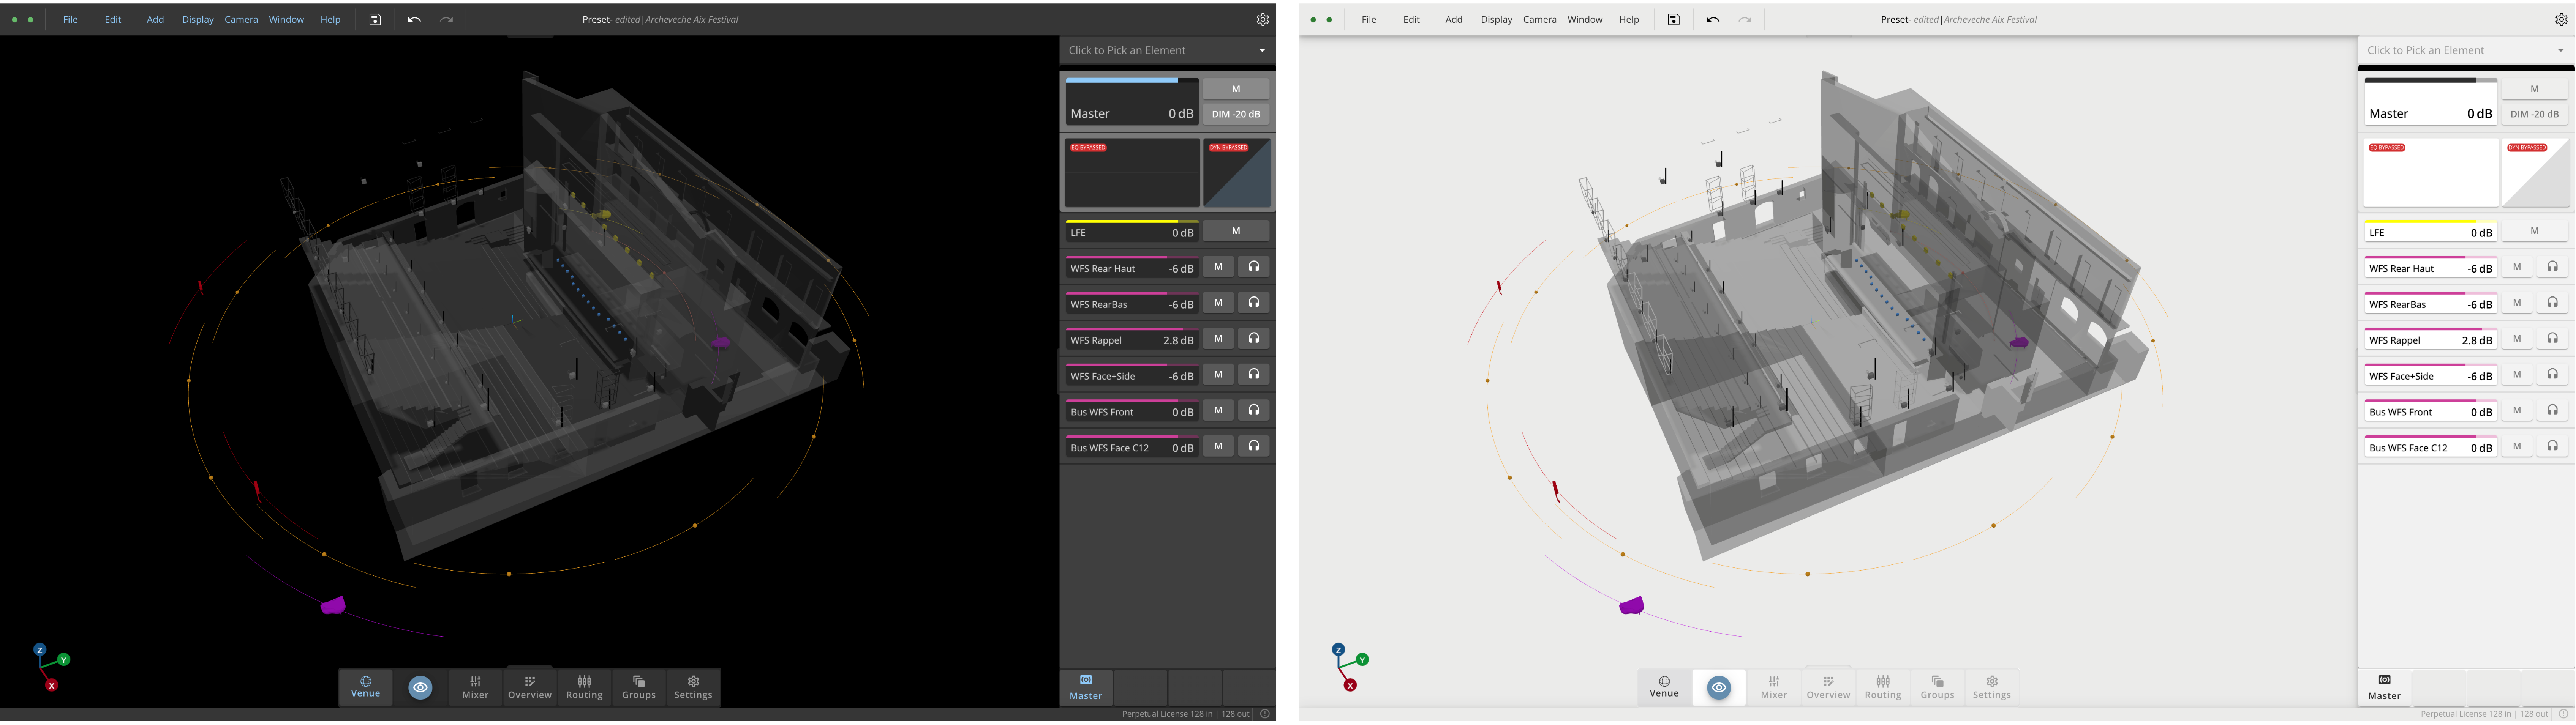Switch to Routing view in dark bottom toolbar
Screen dimensions: 2576x725
(x=584, y=687)
